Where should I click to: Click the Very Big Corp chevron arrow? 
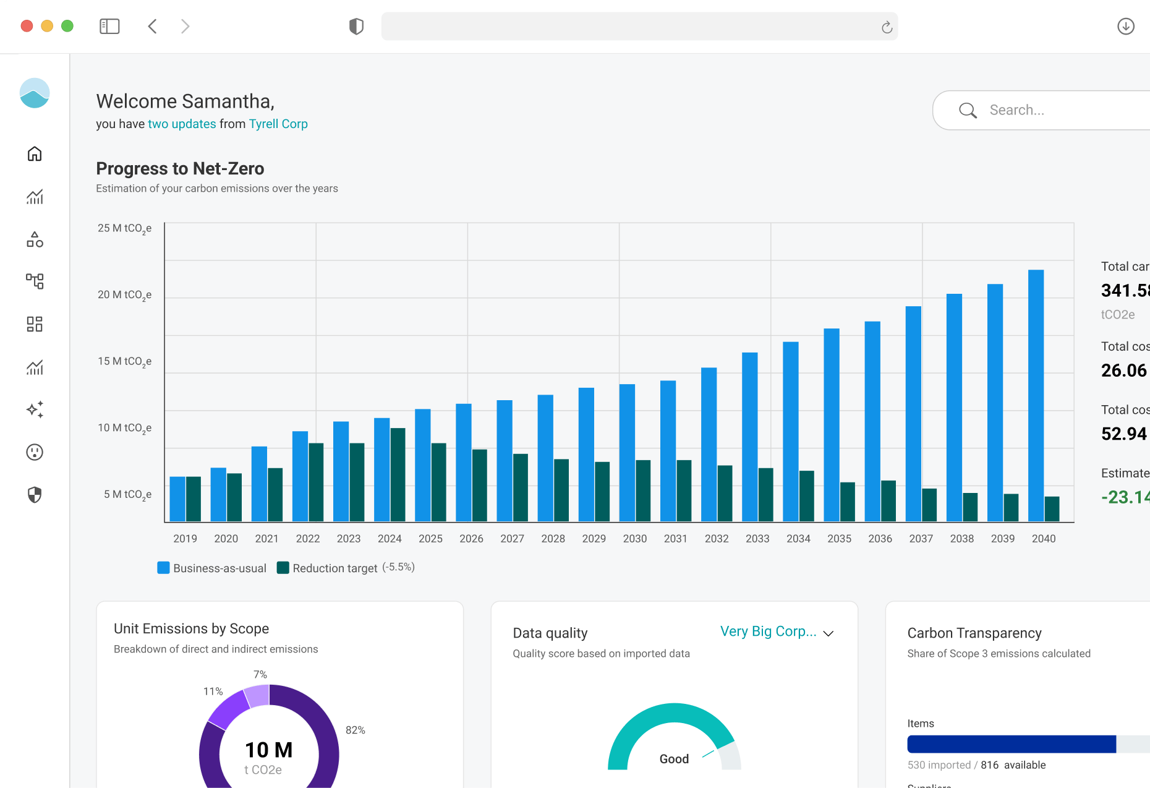tap(828, 633)
